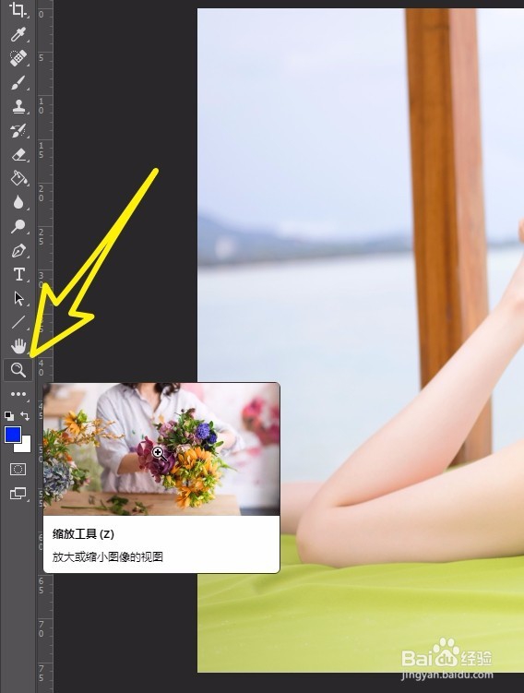524x693 pixels.
Task: Open the blue foreground color picker
Action: [12, 435]
